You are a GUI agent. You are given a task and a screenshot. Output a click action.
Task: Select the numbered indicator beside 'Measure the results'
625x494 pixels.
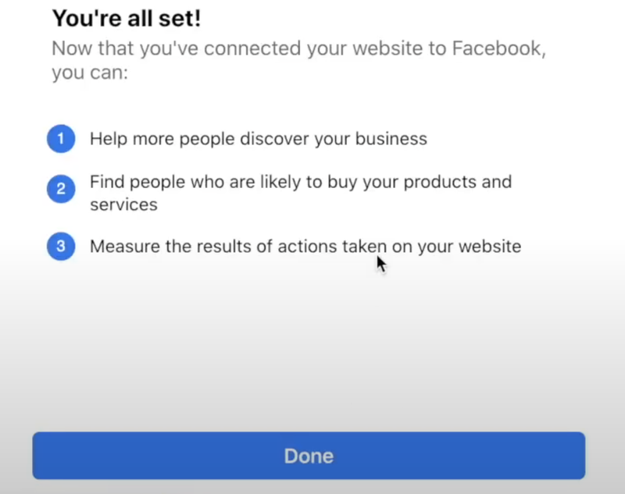pyautogui.click(x=61, y=246)
